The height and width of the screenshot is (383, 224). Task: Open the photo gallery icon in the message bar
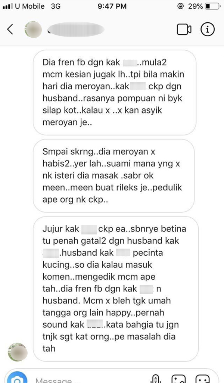[x=179, y=379]
